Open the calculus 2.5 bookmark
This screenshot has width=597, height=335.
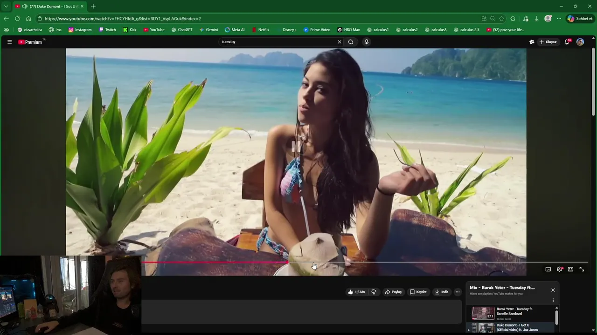(x=466, y=30)
